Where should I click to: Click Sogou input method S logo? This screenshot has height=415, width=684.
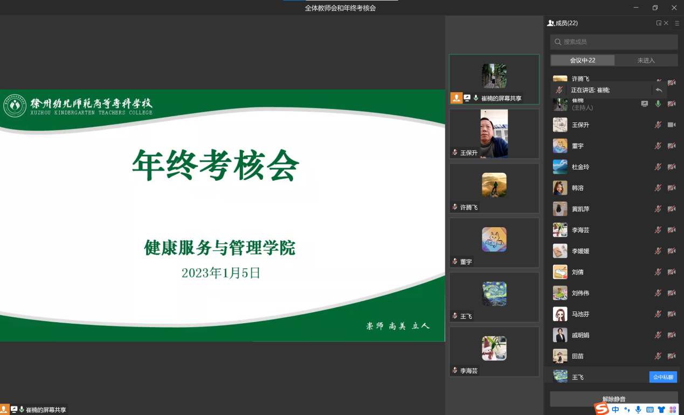(x=601, y=409)
